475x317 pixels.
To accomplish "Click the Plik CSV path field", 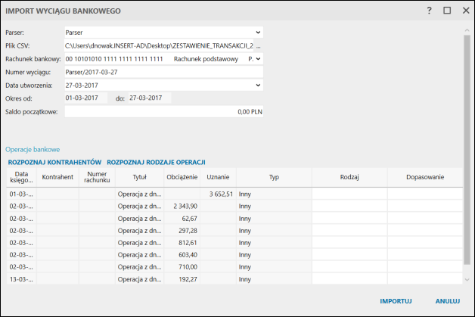I will tap(159, 45).
